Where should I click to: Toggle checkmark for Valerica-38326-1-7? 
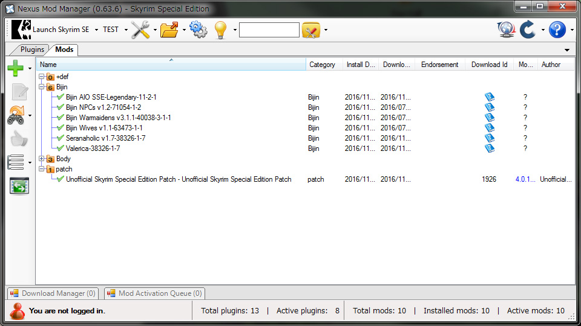pos(61,149)
